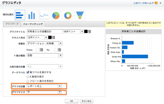This screenshot has width=164, height=104.
Task: Toggle 軸ラベルを表示する checkbox
Action: [28, 72]
